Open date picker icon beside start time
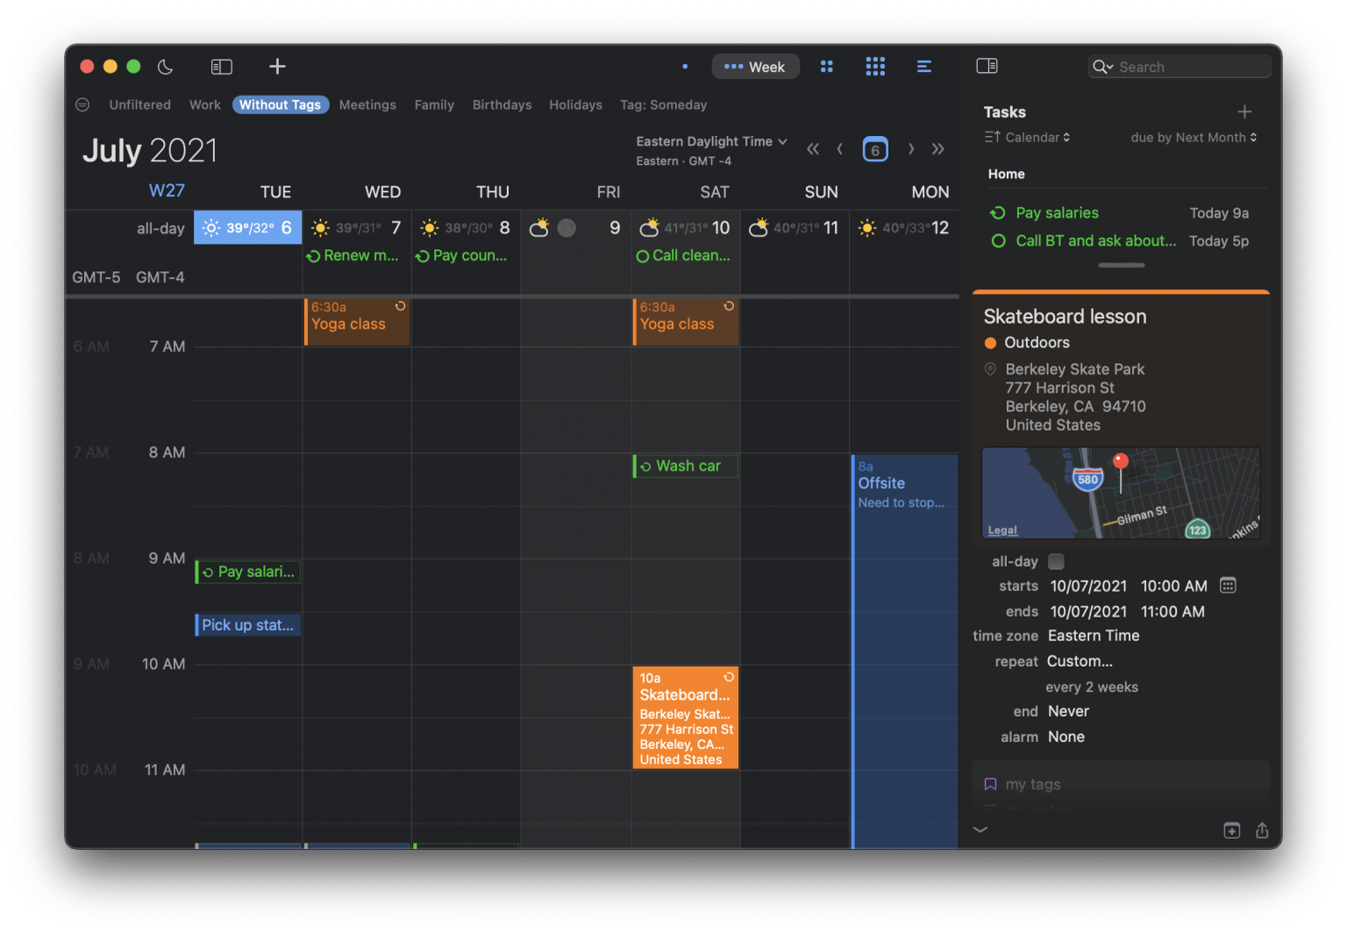 coord(1228,585)
